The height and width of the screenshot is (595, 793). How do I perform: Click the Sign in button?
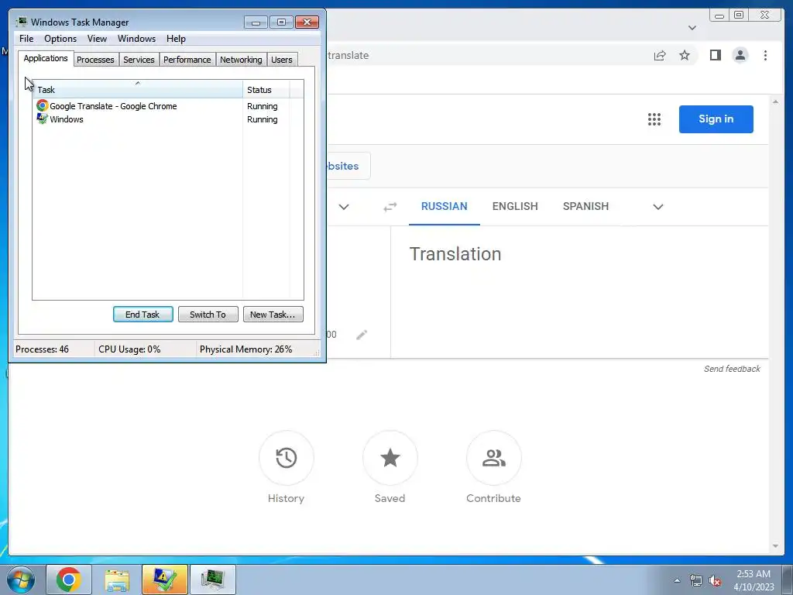716,119
